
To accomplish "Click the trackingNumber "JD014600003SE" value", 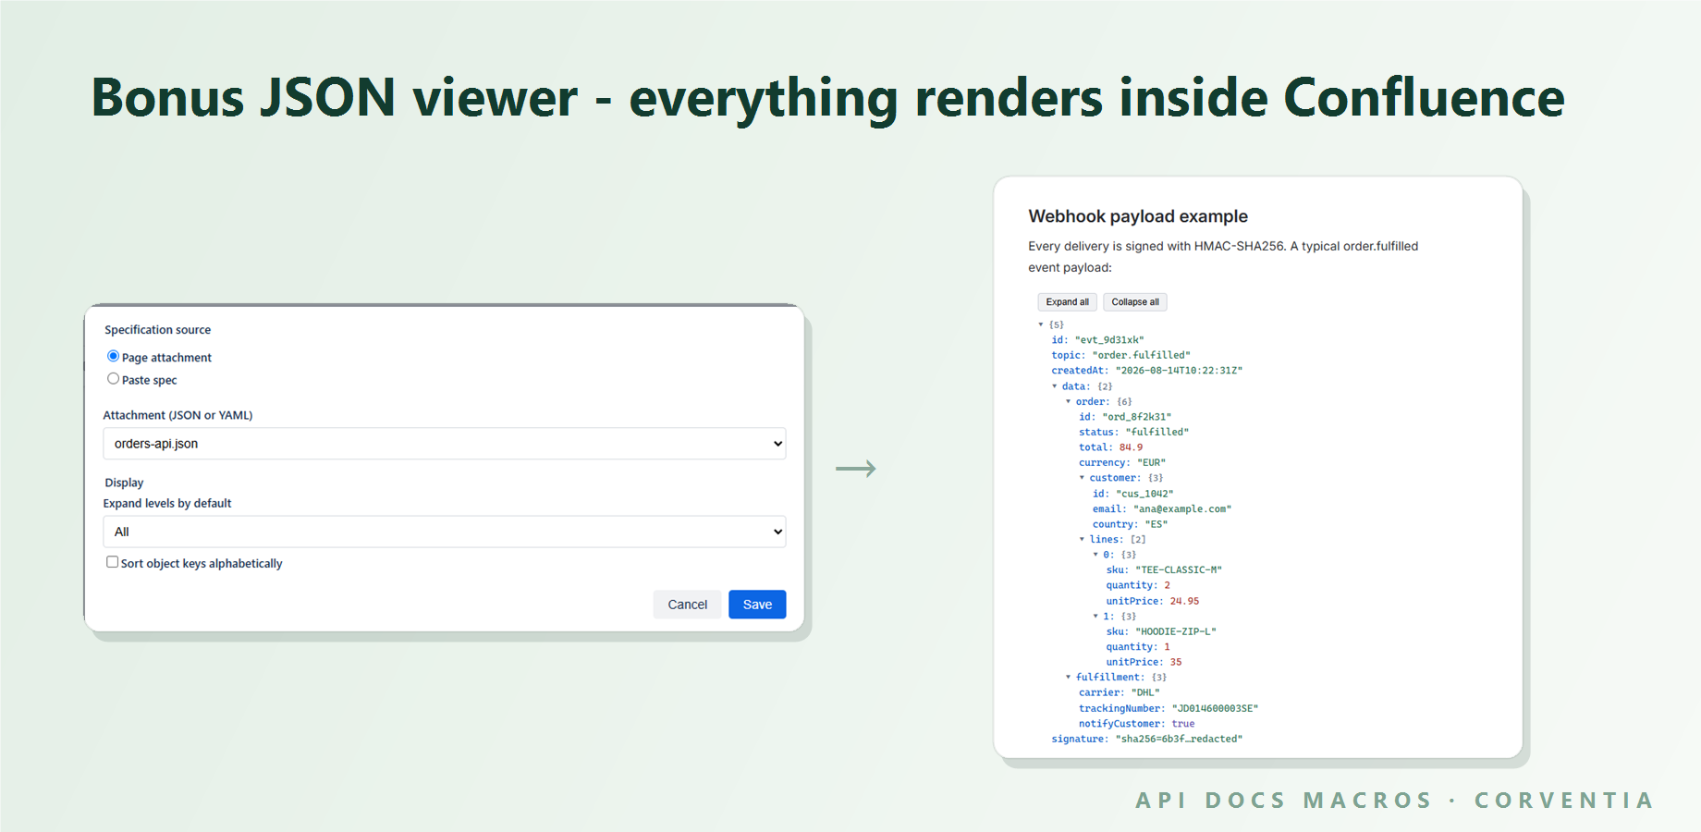I will point(1216,708).
